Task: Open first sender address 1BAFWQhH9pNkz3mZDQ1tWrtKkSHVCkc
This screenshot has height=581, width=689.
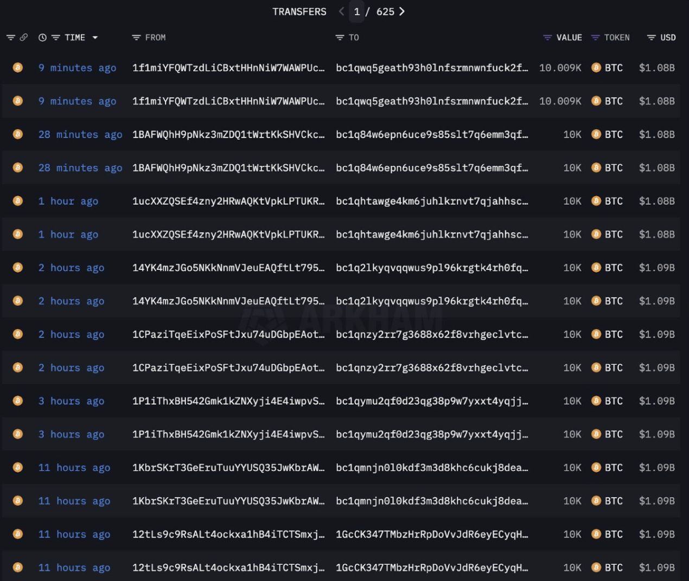Action: (x=228, y=134)
